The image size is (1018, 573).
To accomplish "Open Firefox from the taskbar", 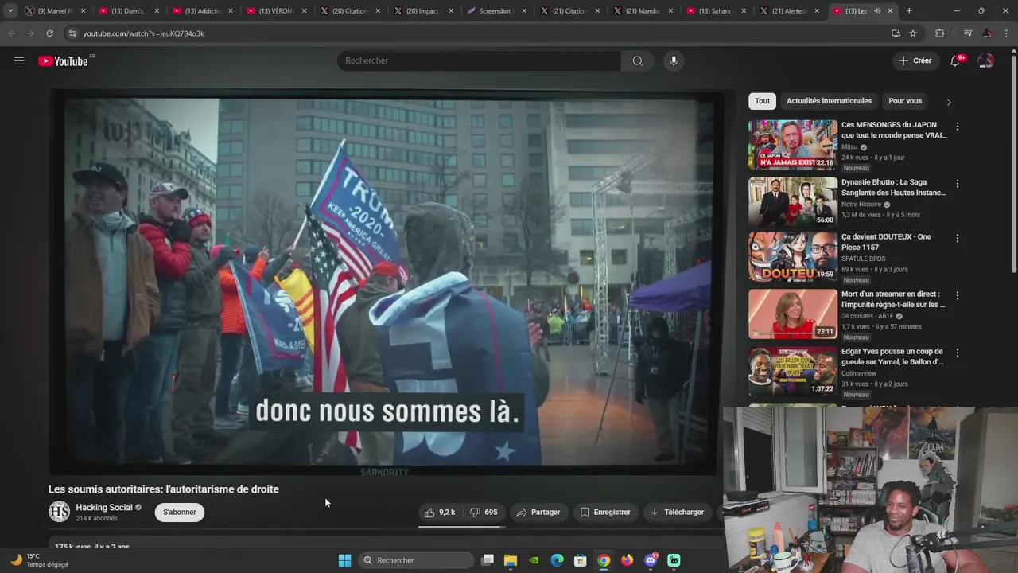I will [628, 560].
